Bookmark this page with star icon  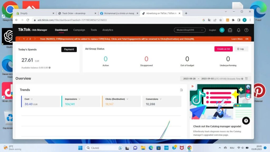[220, 20]
